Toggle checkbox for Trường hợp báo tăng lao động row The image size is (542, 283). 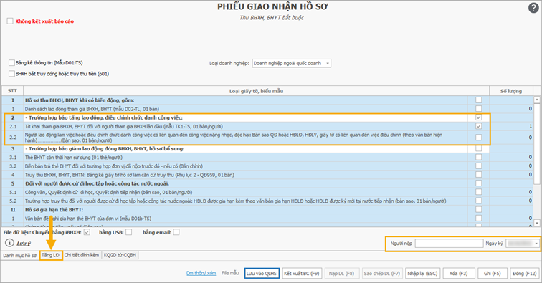click(x=478, y=117)
